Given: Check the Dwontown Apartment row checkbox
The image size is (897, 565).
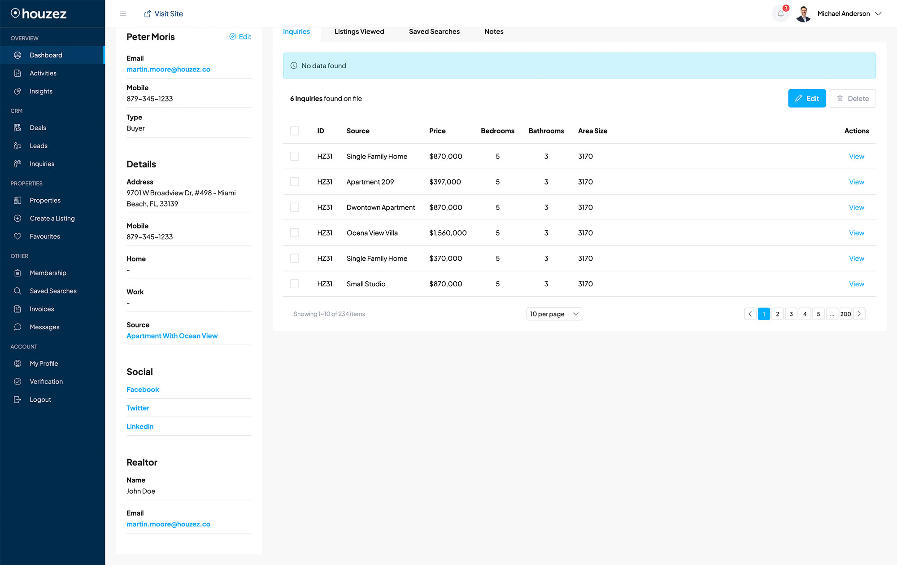Looking at the screenshot, I should 295,207.
